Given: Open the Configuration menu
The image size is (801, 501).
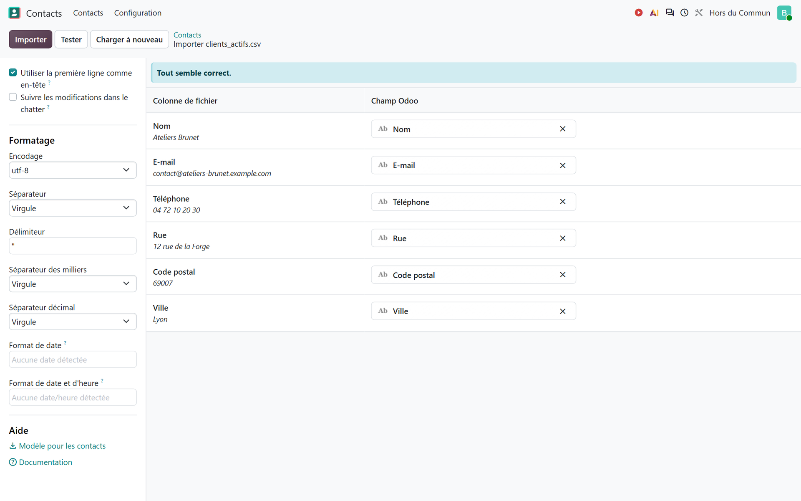Looking at the screenshot, I should click(138, 13).
